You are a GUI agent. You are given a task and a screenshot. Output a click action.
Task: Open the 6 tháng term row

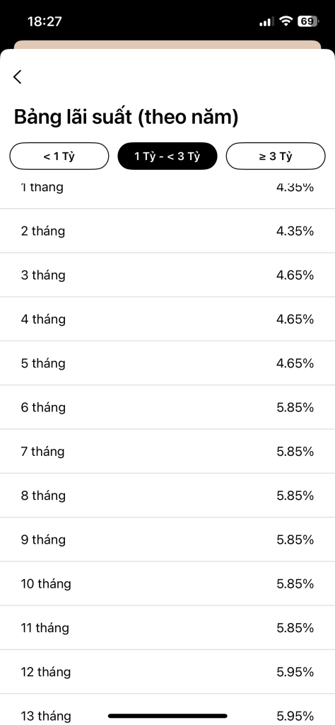[x=167, y=407]
